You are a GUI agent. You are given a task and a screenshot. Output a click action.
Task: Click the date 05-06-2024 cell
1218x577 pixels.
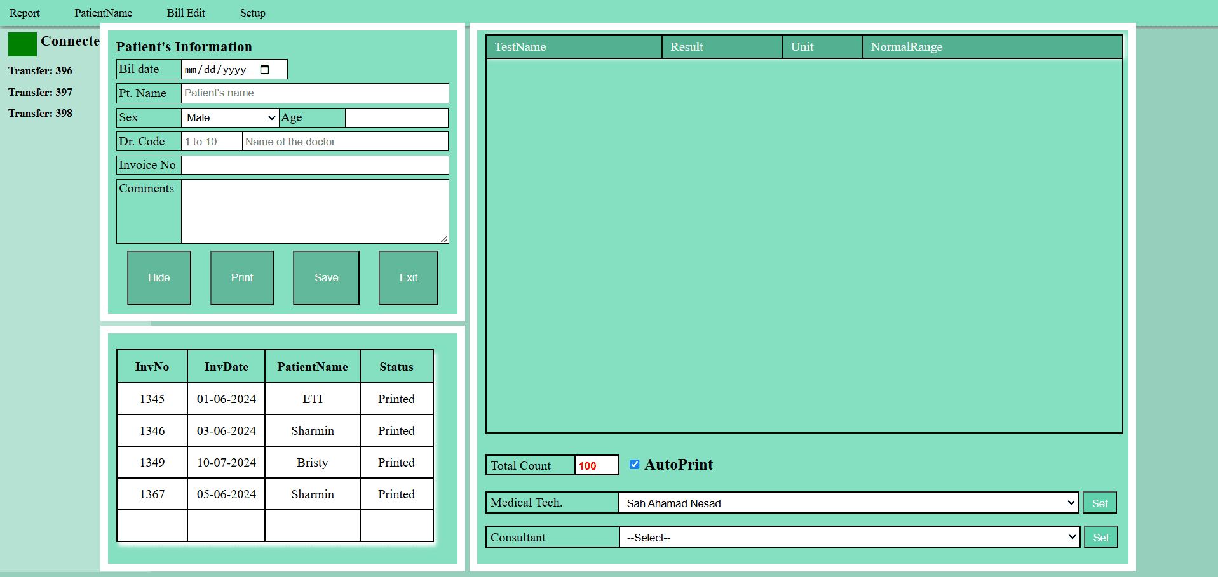tap(226, 494)
